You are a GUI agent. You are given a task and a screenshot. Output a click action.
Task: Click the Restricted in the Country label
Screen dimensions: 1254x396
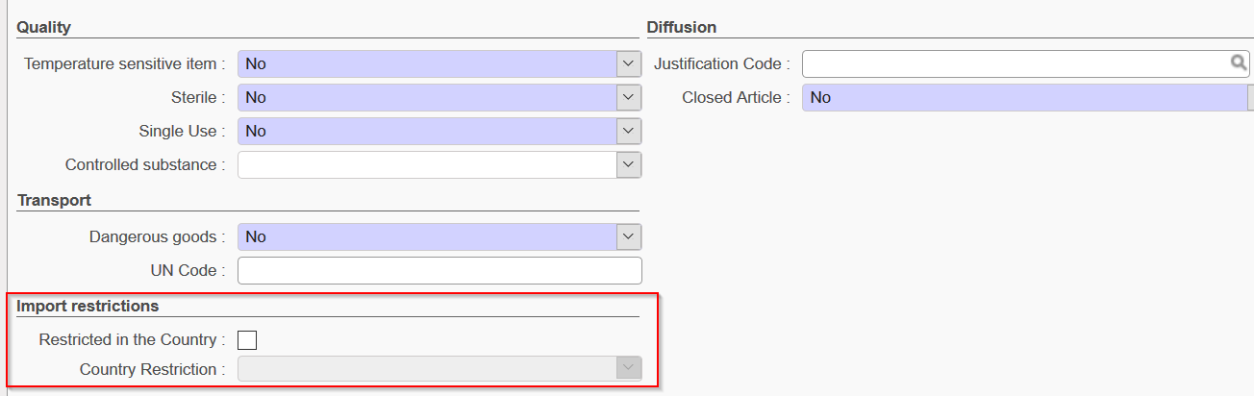[132, 339]
